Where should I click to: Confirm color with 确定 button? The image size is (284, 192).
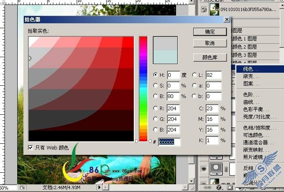tap(210, 32)
